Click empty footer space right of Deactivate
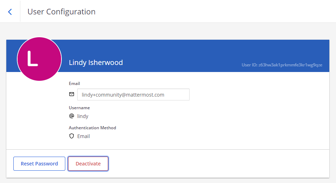This screenshot has width=336, height=183. 218,164
